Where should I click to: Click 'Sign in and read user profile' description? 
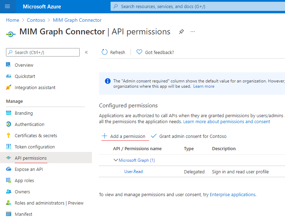240,172
